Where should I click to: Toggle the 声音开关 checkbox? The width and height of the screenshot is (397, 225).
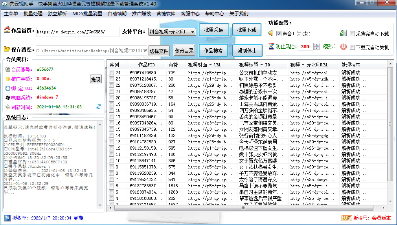pyautogui.click(x=279, y=33)
